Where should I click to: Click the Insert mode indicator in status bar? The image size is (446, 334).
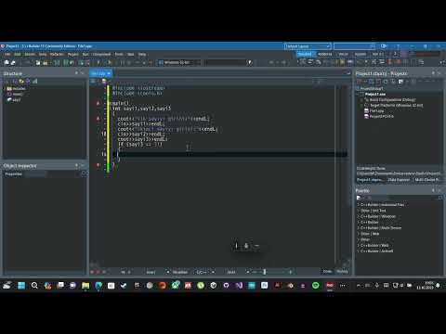[151, 272]
